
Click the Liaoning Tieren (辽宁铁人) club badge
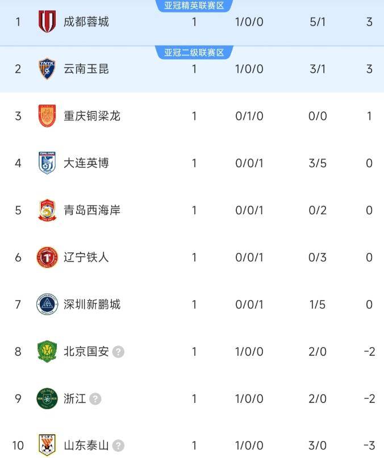(47, 257)
